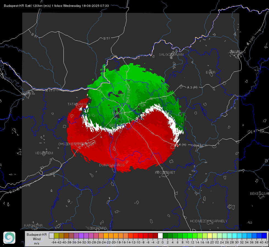Click the legend value -30

click(88, 242)
